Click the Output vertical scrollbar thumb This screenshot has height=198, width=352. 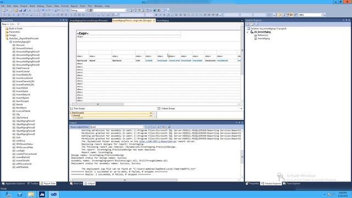pos(242,157)
